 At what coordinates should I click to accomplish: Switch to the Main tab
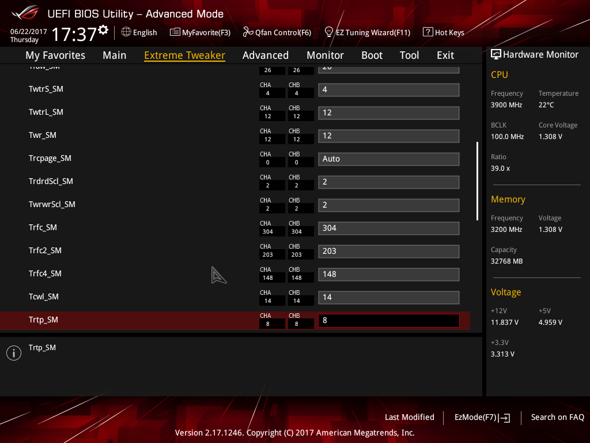tap(115, 55)
